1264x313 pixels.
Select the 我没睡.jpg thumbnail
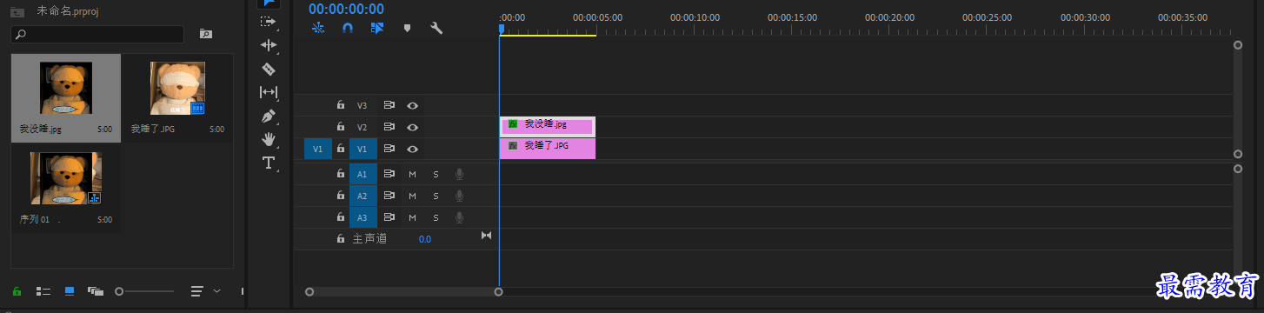click(x=66, y=88)
